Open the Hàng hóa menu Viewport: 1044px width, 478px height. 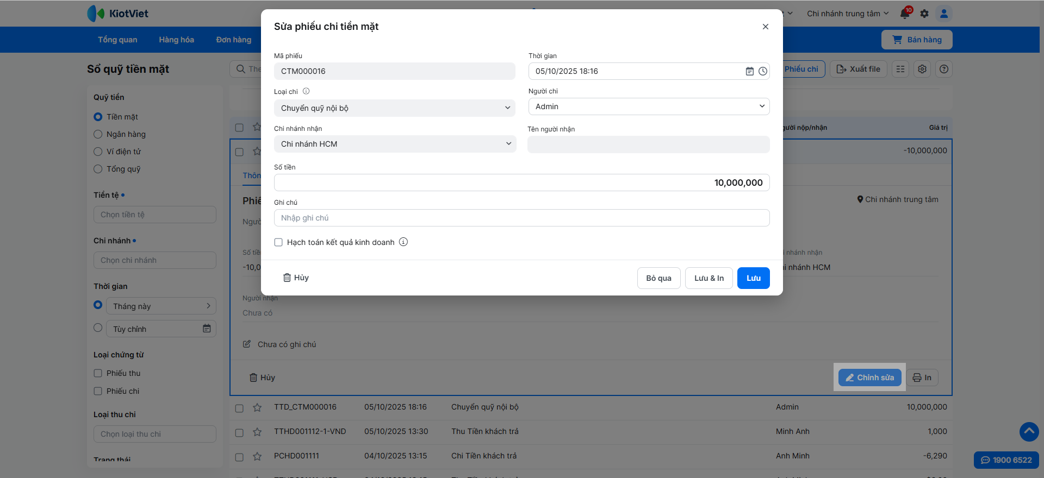coord(176,40)
